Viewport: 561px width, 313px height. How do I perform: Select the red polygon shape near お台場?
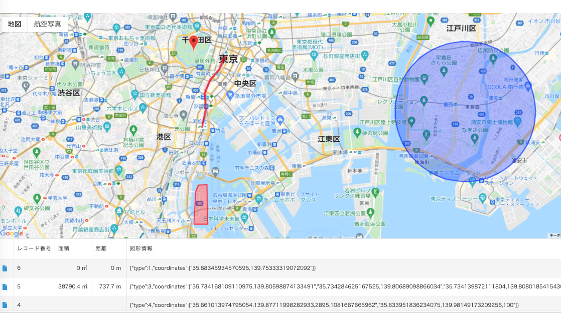[x=201, y=205]
